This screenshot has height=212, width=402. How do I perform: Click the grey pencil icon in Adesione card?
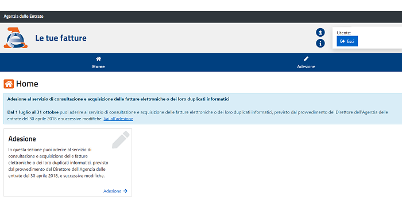coord(121,140)
